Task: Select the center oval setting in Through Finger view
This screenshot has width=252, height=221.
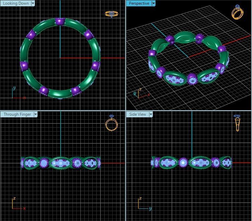Action: 61,163
